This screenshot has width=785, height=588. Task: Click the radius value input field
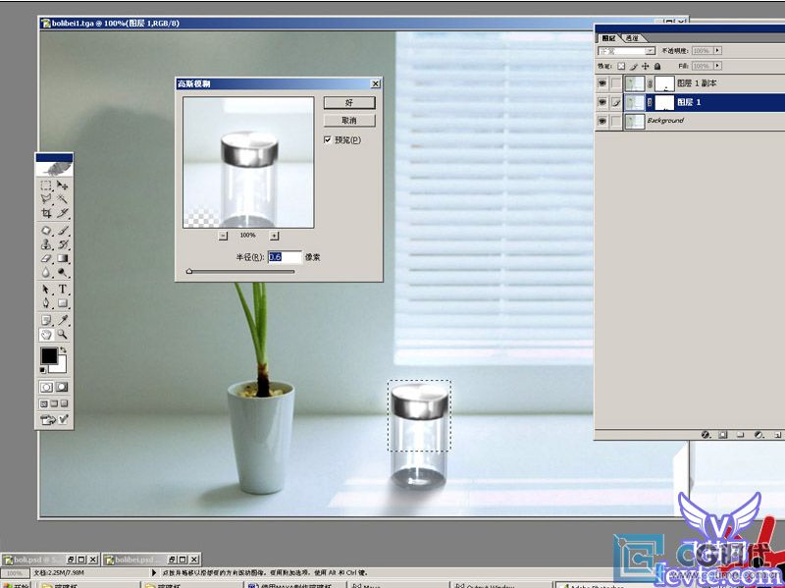[285, 257]
